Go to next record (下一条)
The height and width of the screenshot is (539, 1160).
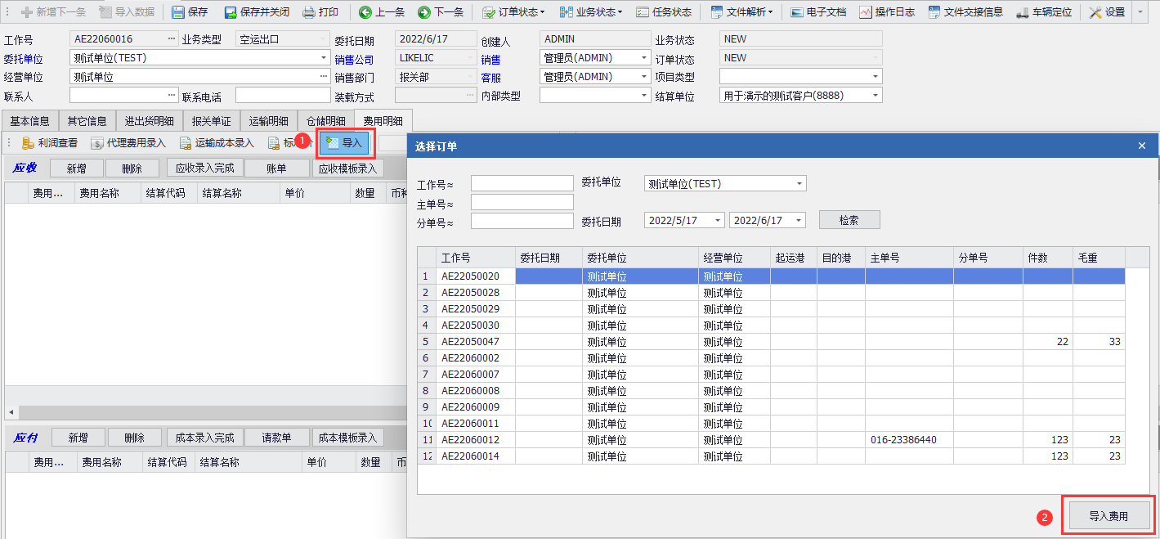(441, 12)
